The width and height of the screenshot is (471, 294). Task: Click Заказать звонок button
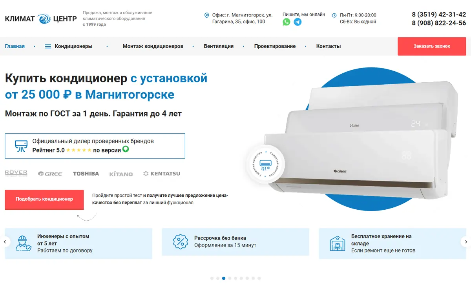click(x=432, y=46)
